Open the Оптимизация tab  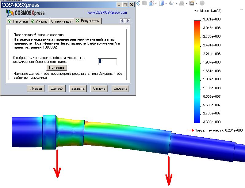62,21
